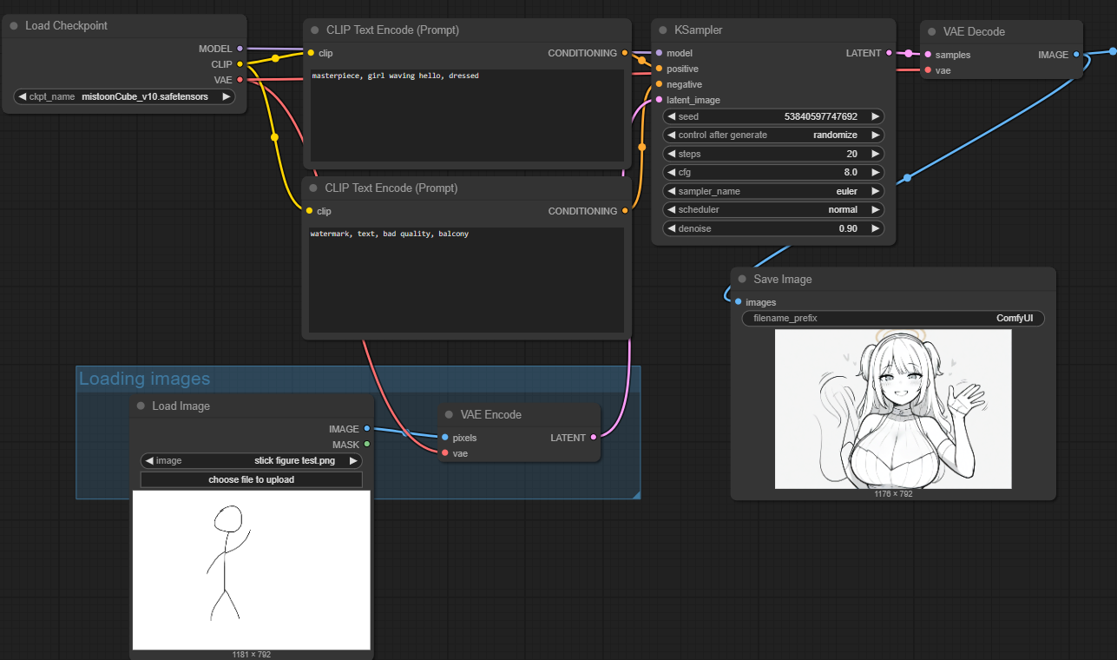The height and width of the screenshot is (660, 1117).
Task: Click the model input port on KSampler
Action: coord(660,53)
